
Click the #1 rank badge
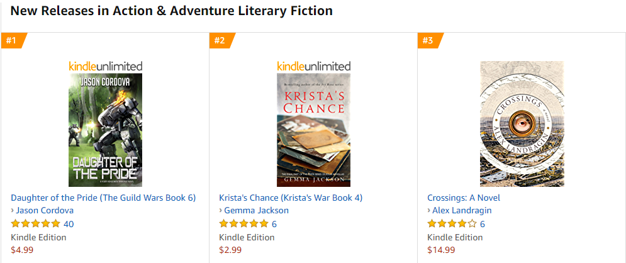click(x=11, y=41)
